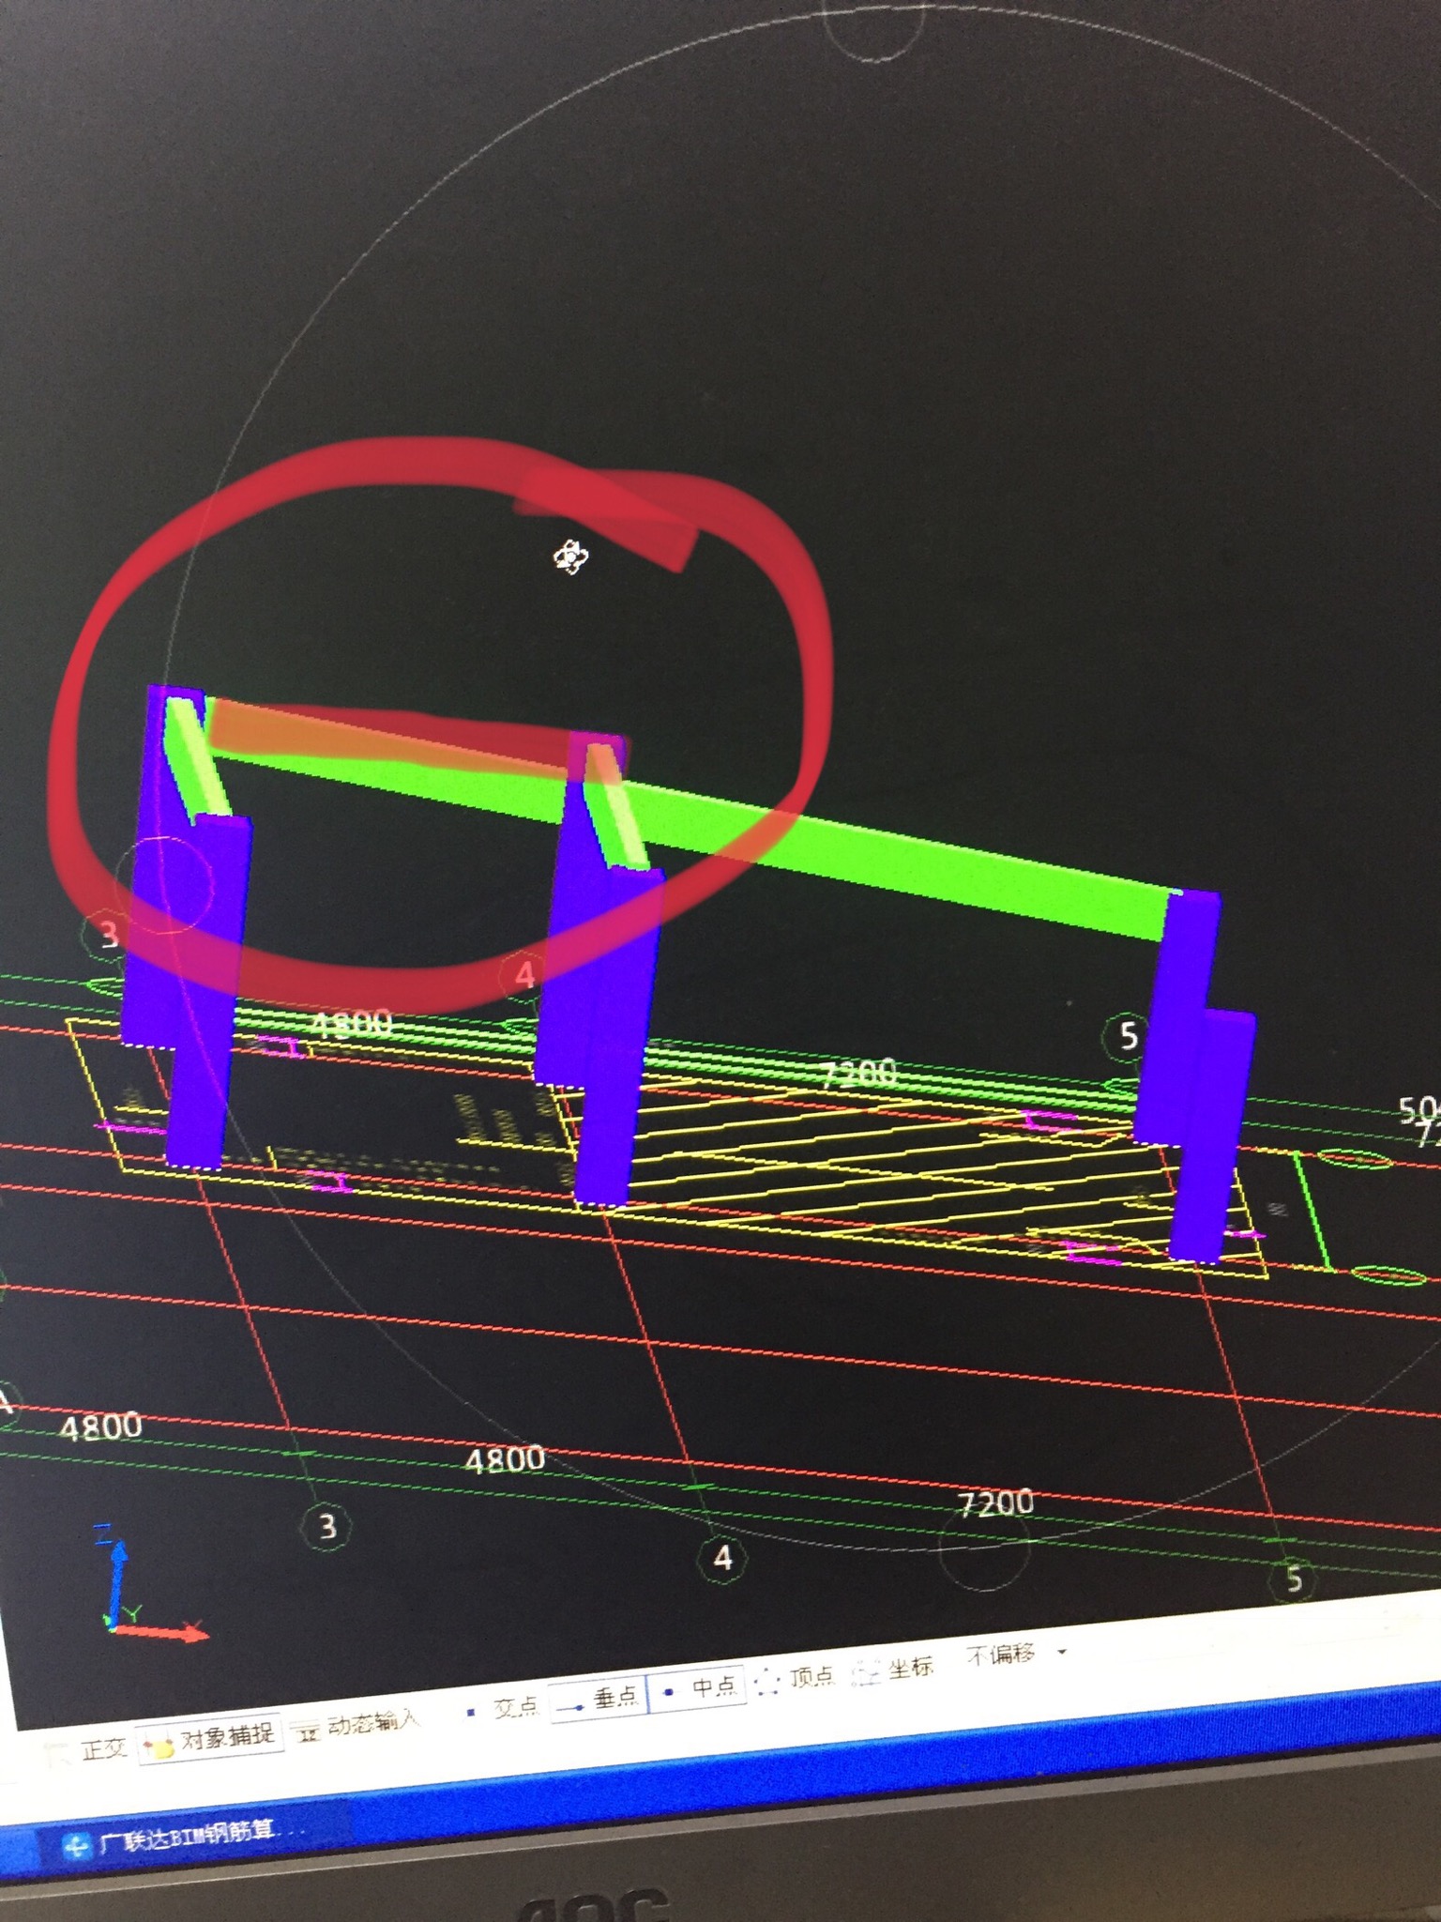Click axis bubble 5 on bottom grid row
Screen dimensions: 1441x1922
point(1294,1579)
